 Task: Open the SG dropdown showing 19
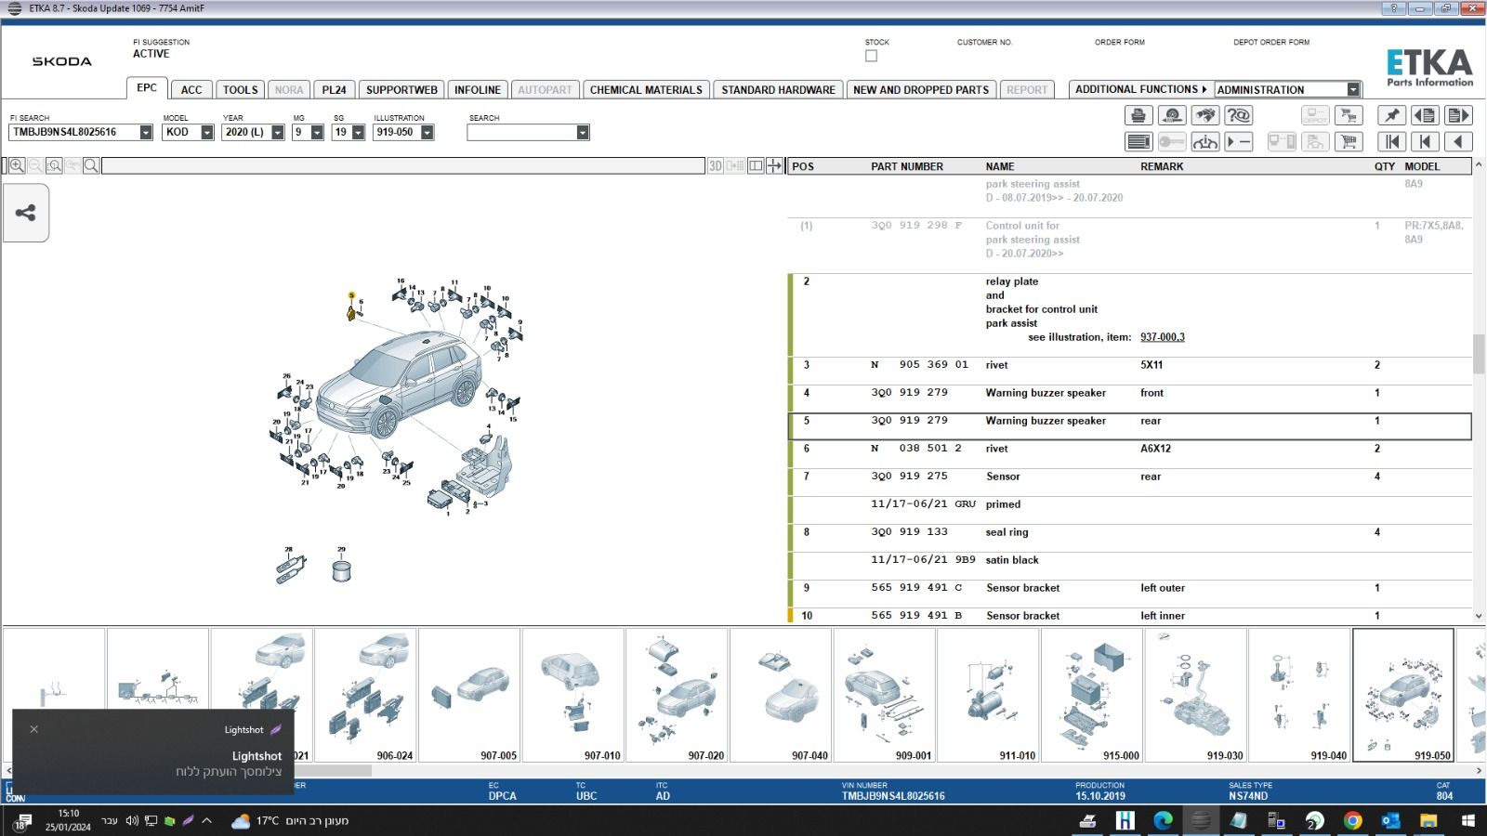pyautogui.click(x=358, y=132)
